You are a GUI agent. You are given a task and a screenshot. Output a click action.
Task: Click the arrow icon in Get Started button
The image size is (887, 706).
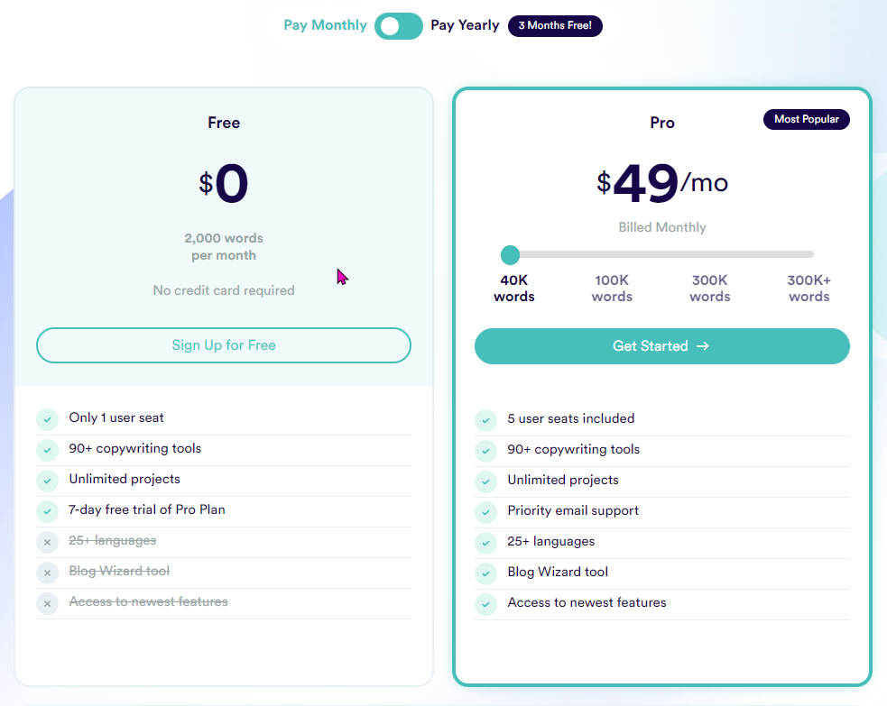coord(703,346)
